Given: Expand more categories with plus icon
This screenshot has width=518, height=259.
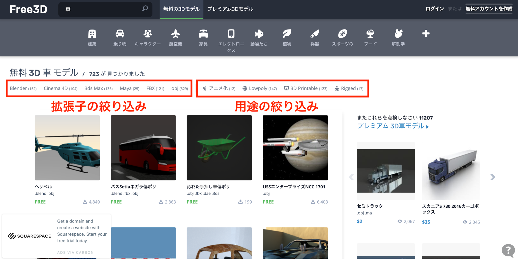Looking at the screenshot, I should click(426, 34).
